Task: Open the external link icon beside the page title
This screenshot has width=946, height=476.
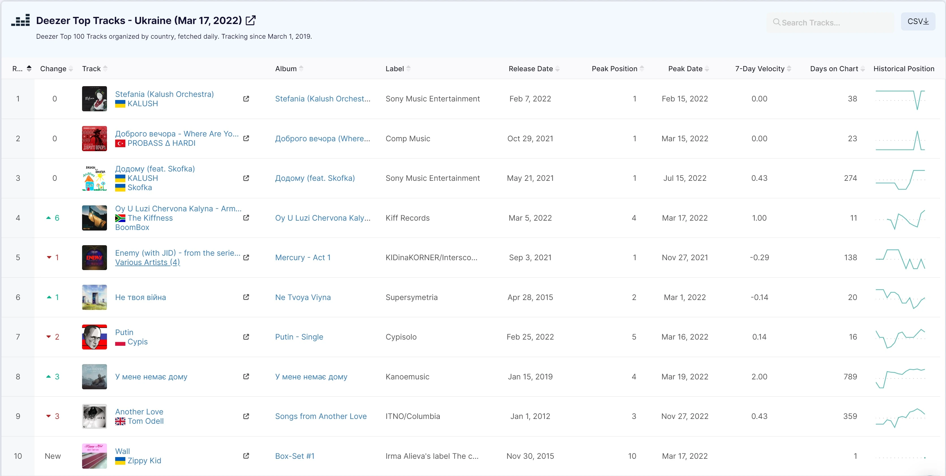Action: coord(250,21)
